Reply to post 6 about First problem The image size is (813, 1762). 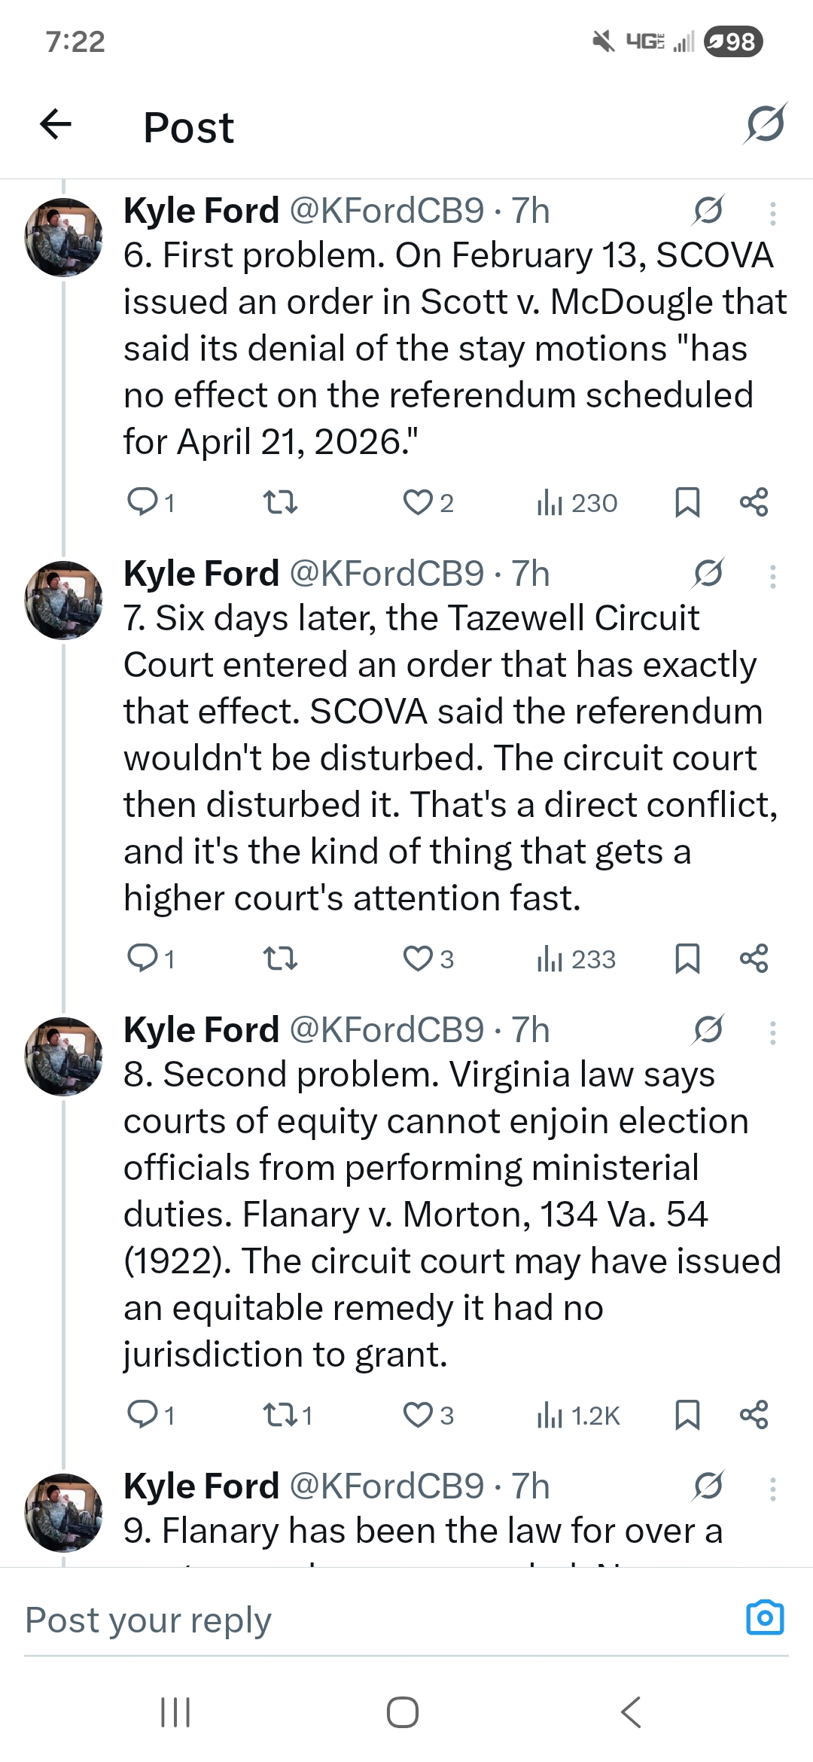pos(142,501)
